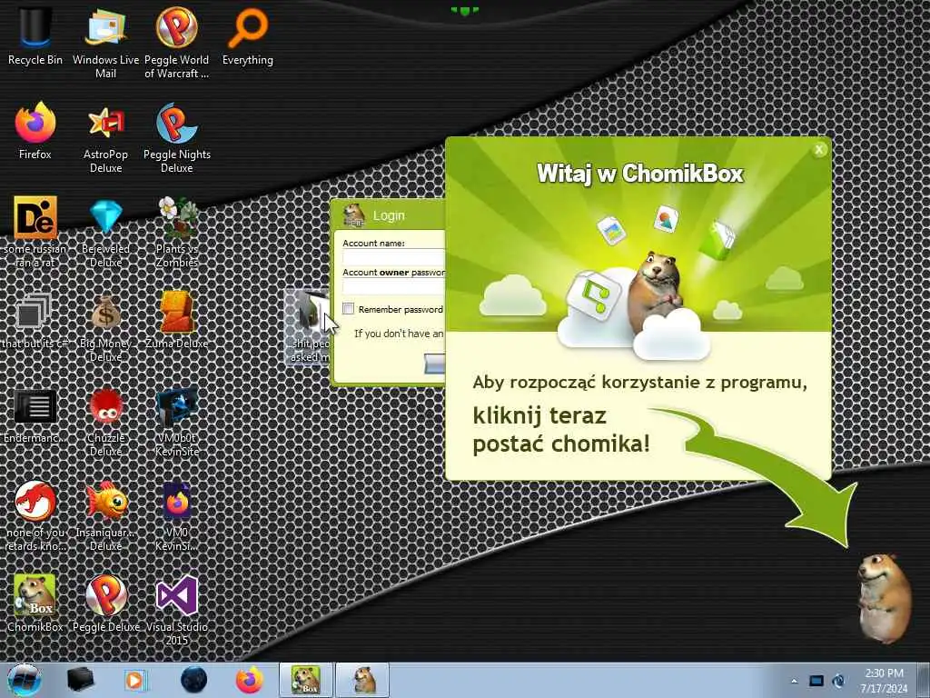Click the monitor icon in system tray
930x698 pixels.
tap(816, 681)
